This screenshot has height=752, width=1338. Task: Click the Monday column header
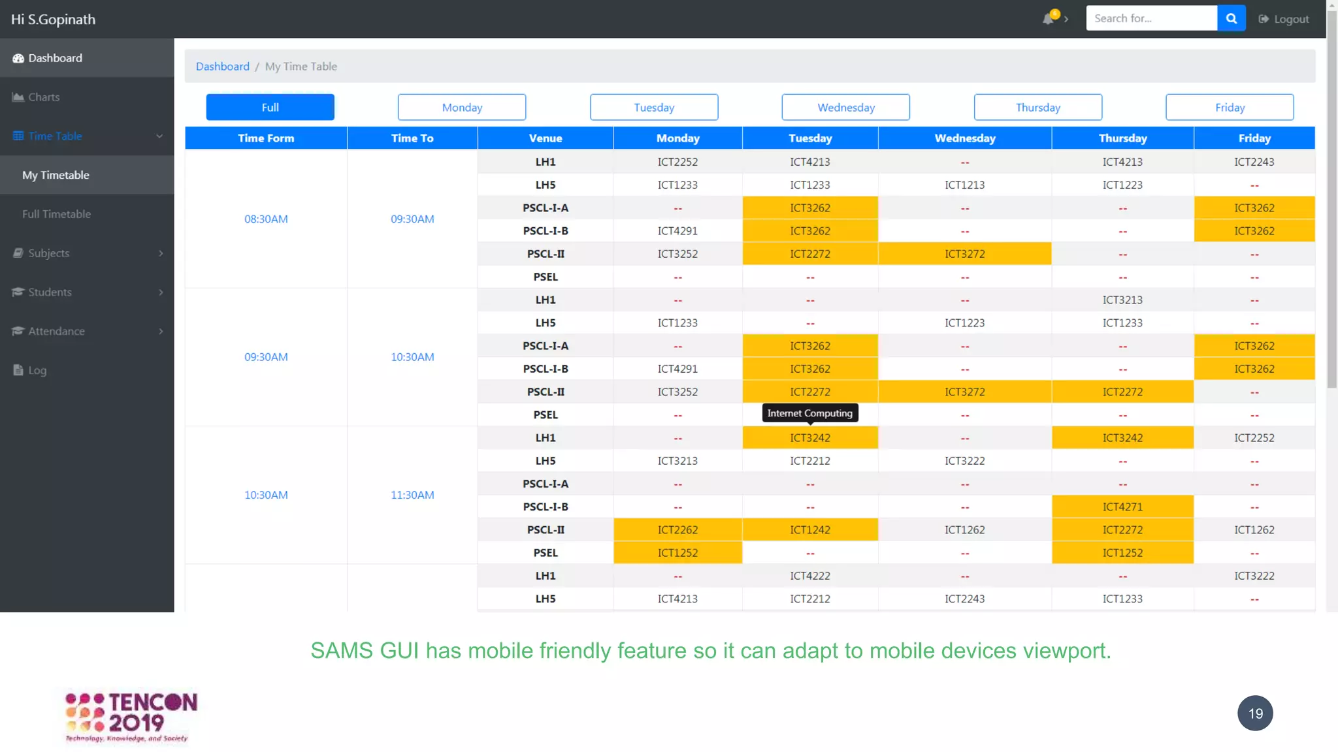677,138
